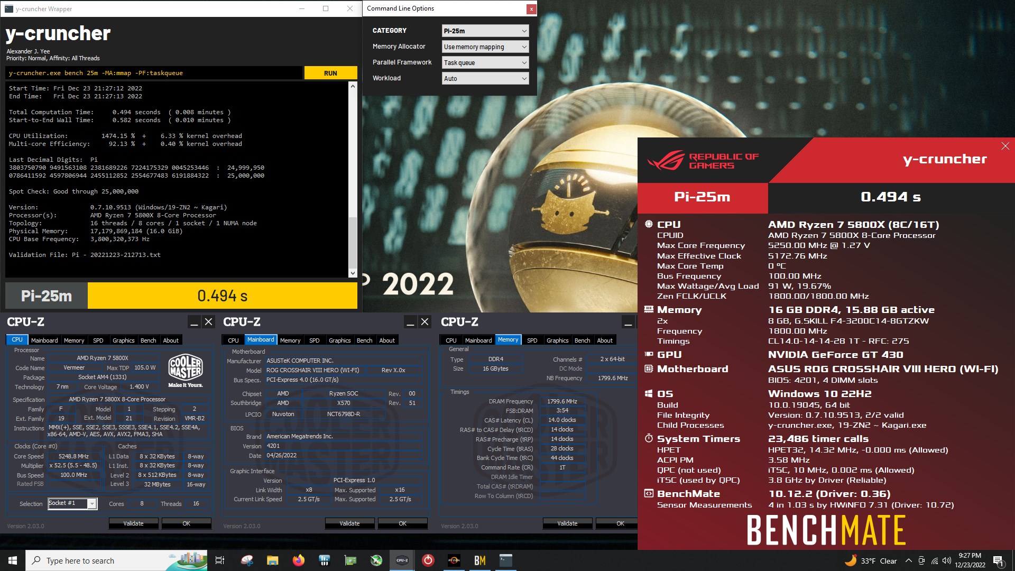Click the taskbar search box

pyautogui.click(x=116, y=560)
